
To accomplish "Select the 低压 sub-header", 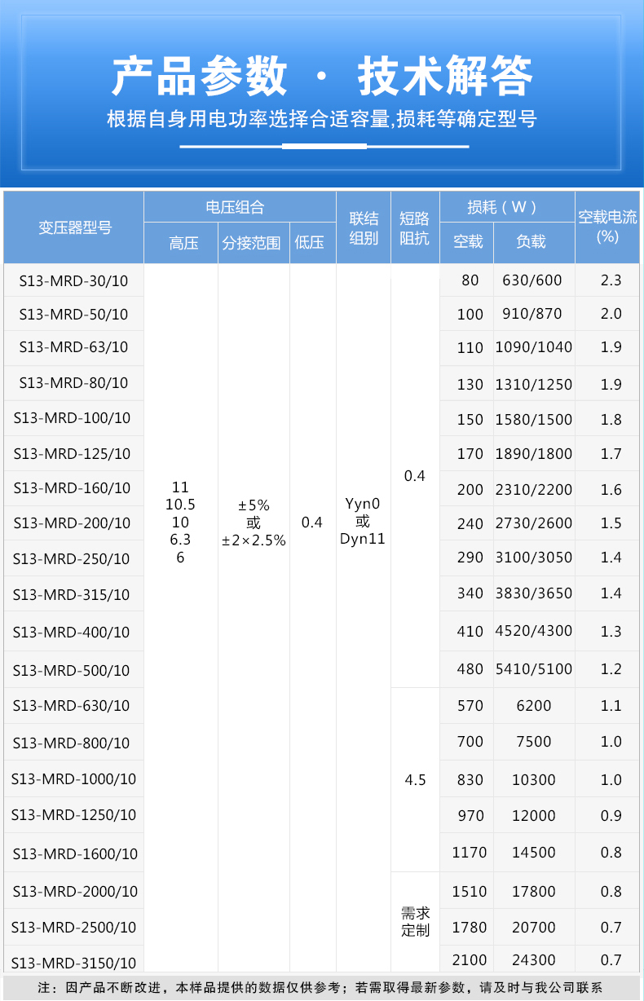I will [x=312, y=243].
